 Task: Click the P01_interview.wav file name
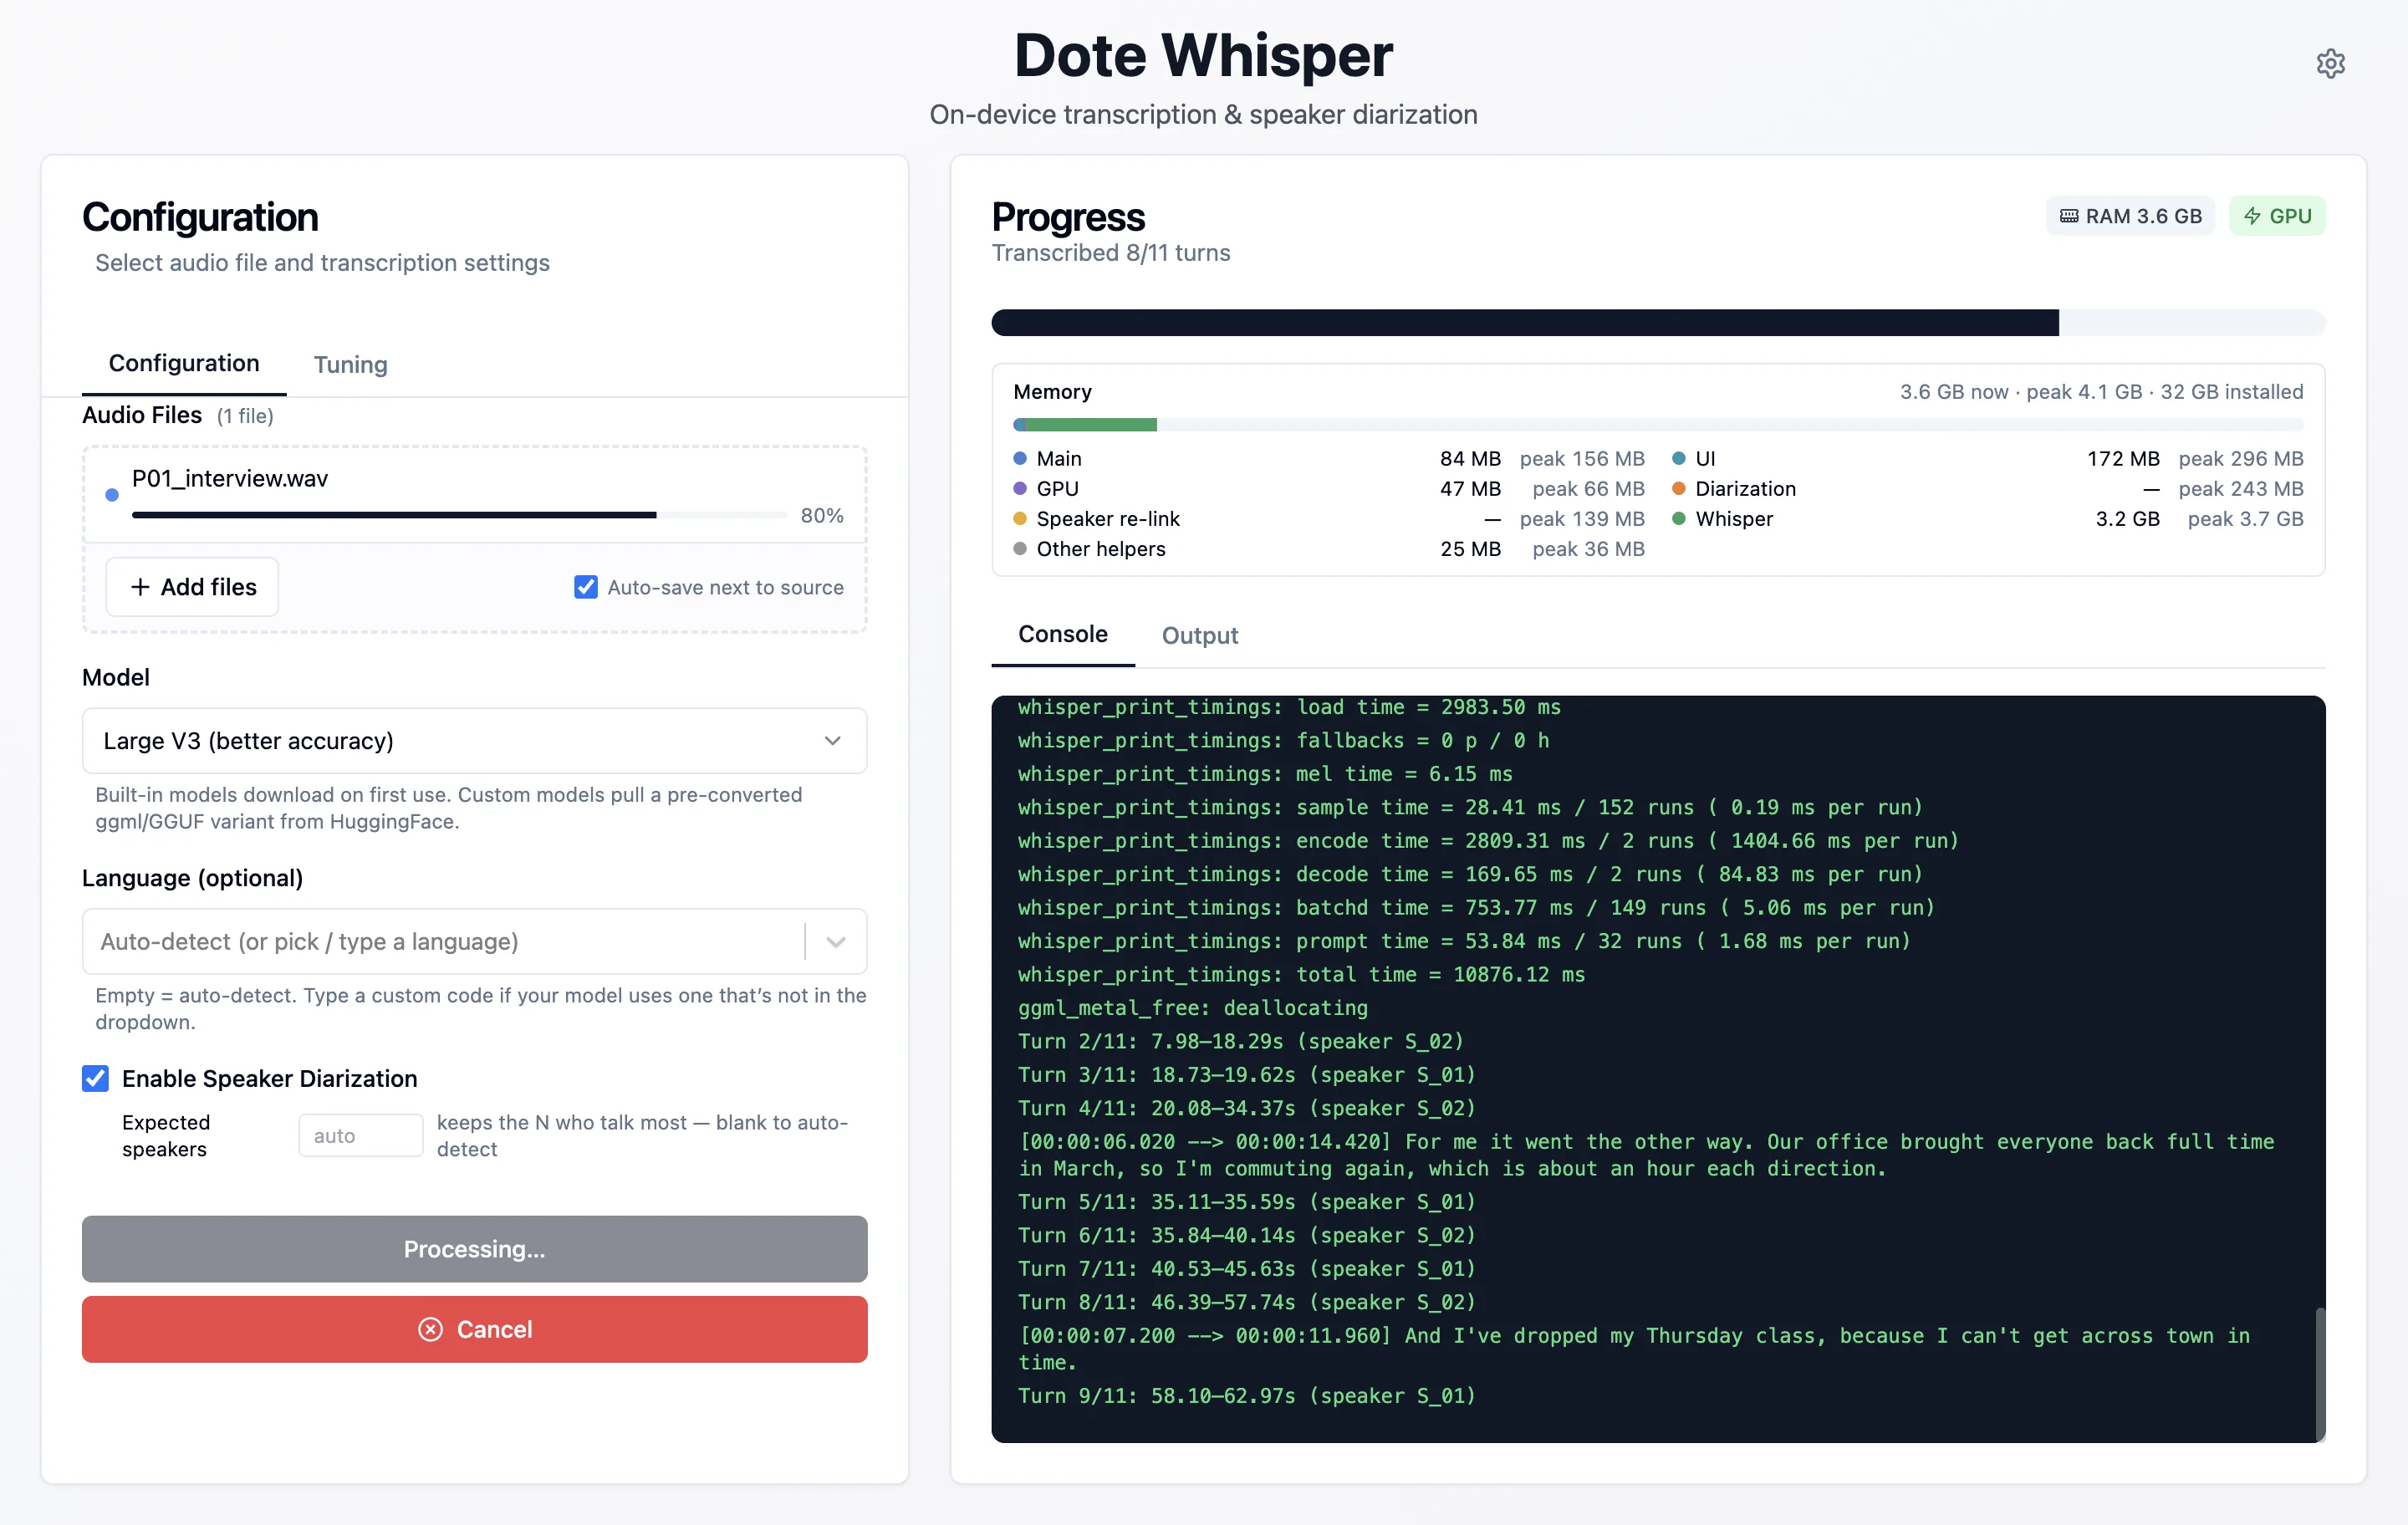(x=230, y=478)
